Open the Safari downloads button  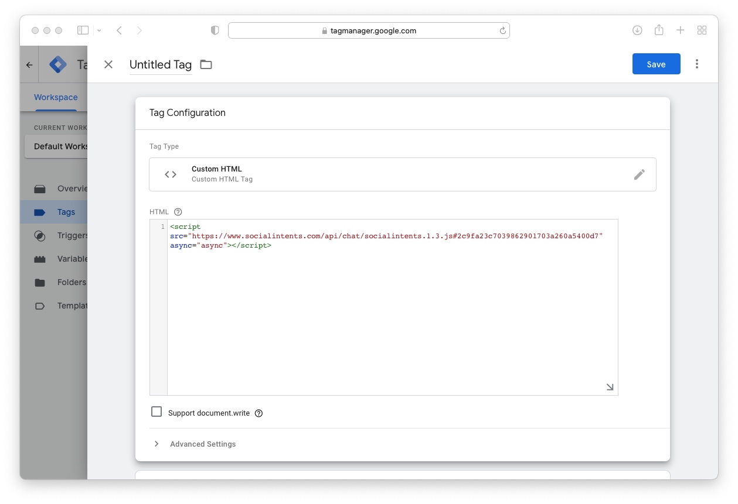[637, 30]
